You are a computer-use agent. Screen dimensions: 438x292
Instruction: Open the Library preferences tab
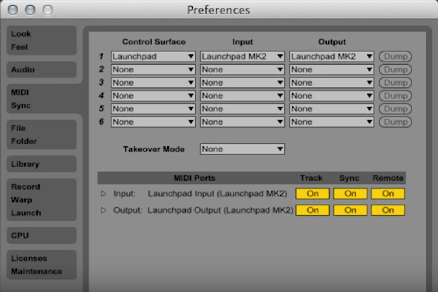pos(42,164)
